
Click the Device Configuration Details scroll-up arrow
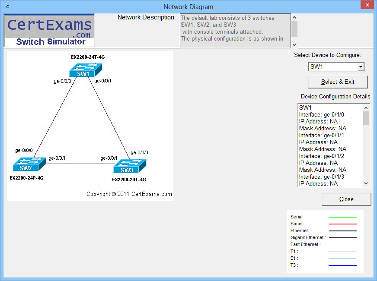(366, 108)
